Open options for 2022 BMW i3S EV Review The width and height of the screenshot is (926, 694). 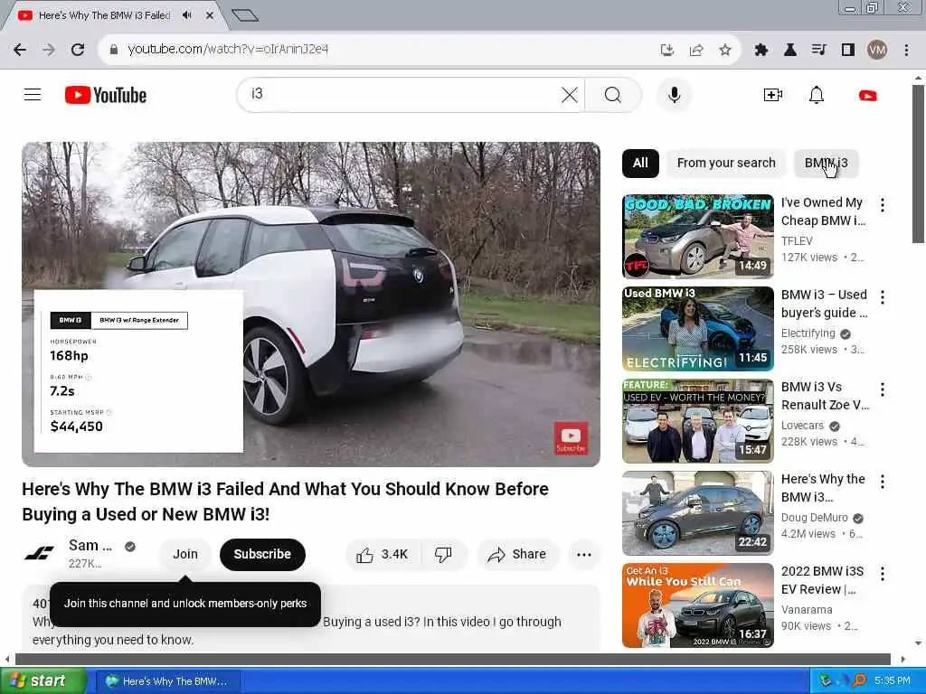883,573
